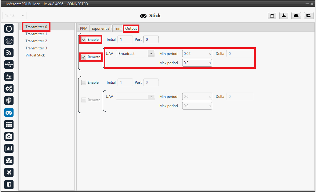316x192 pixels.
Task: Open the 1x 4.8 version dropdown
Action: [x=14, y=16]
